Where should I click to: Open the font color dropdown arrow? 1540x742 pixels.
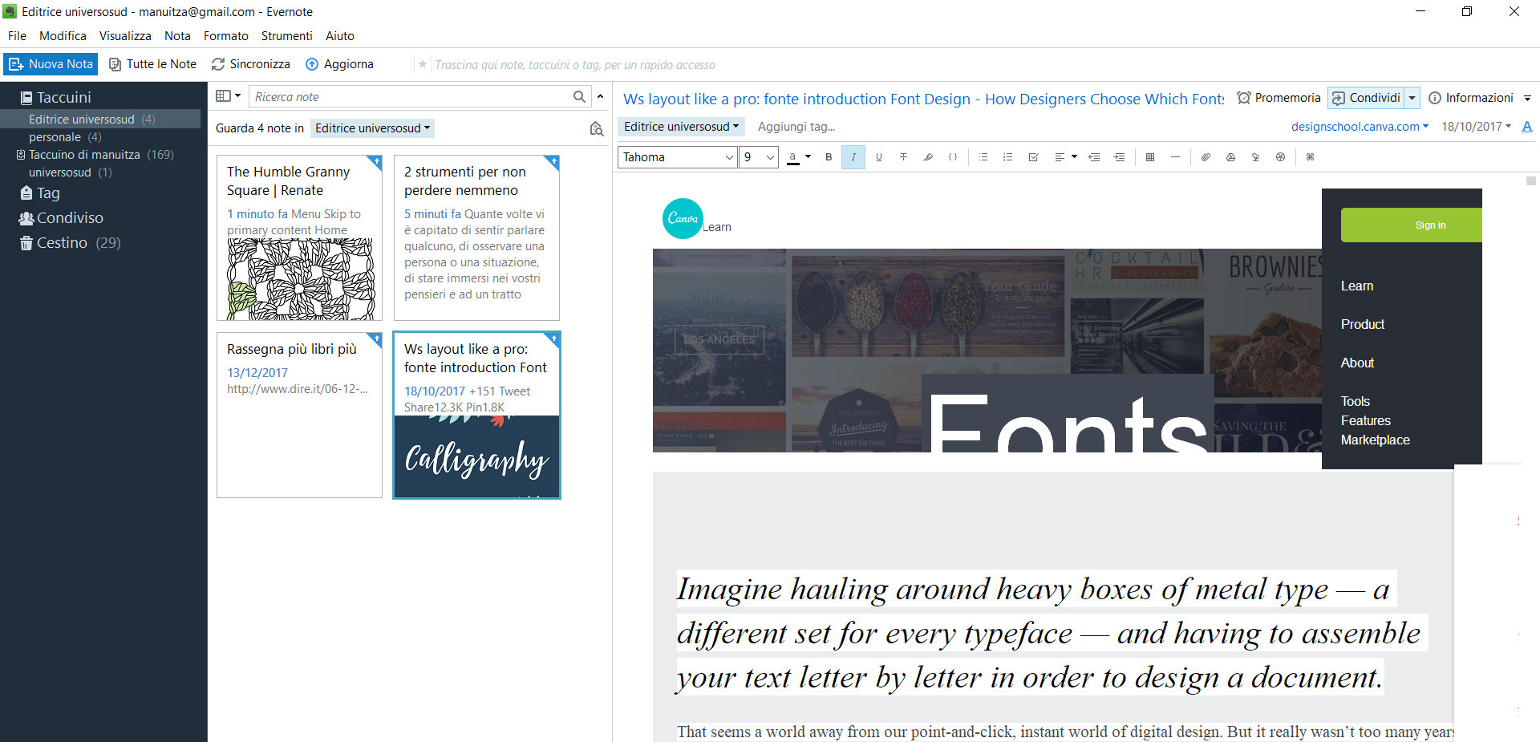(x=808, y=157)
